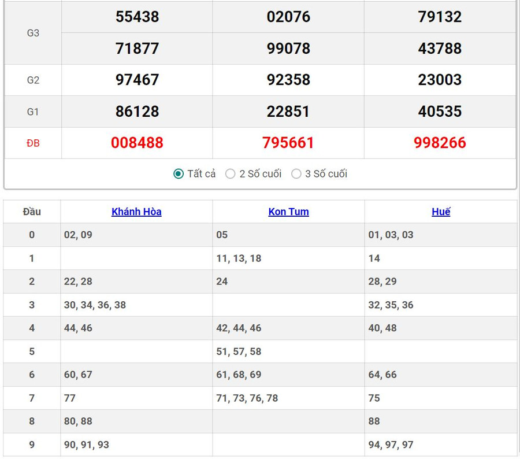Image resolution: width=520 pixels, height=459 pixels.
Task: Click the G2 result 97467
Action: point(137,80)
